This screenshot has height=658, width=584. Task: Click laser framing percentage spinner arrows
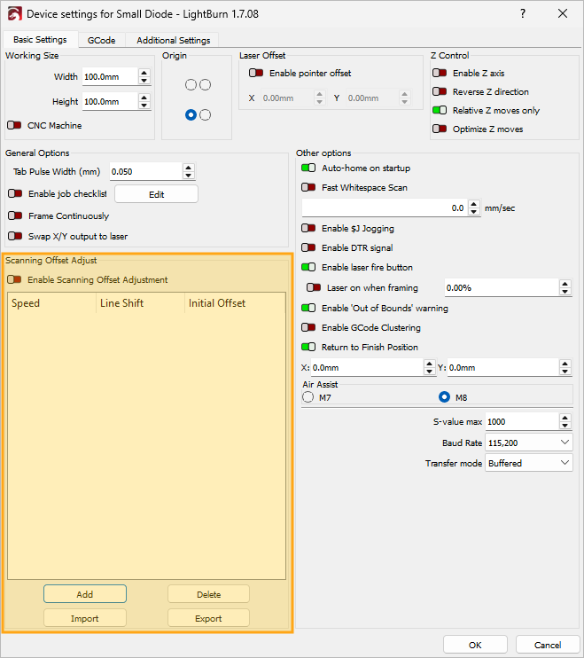pyautogui.click(x=565, y=288)
